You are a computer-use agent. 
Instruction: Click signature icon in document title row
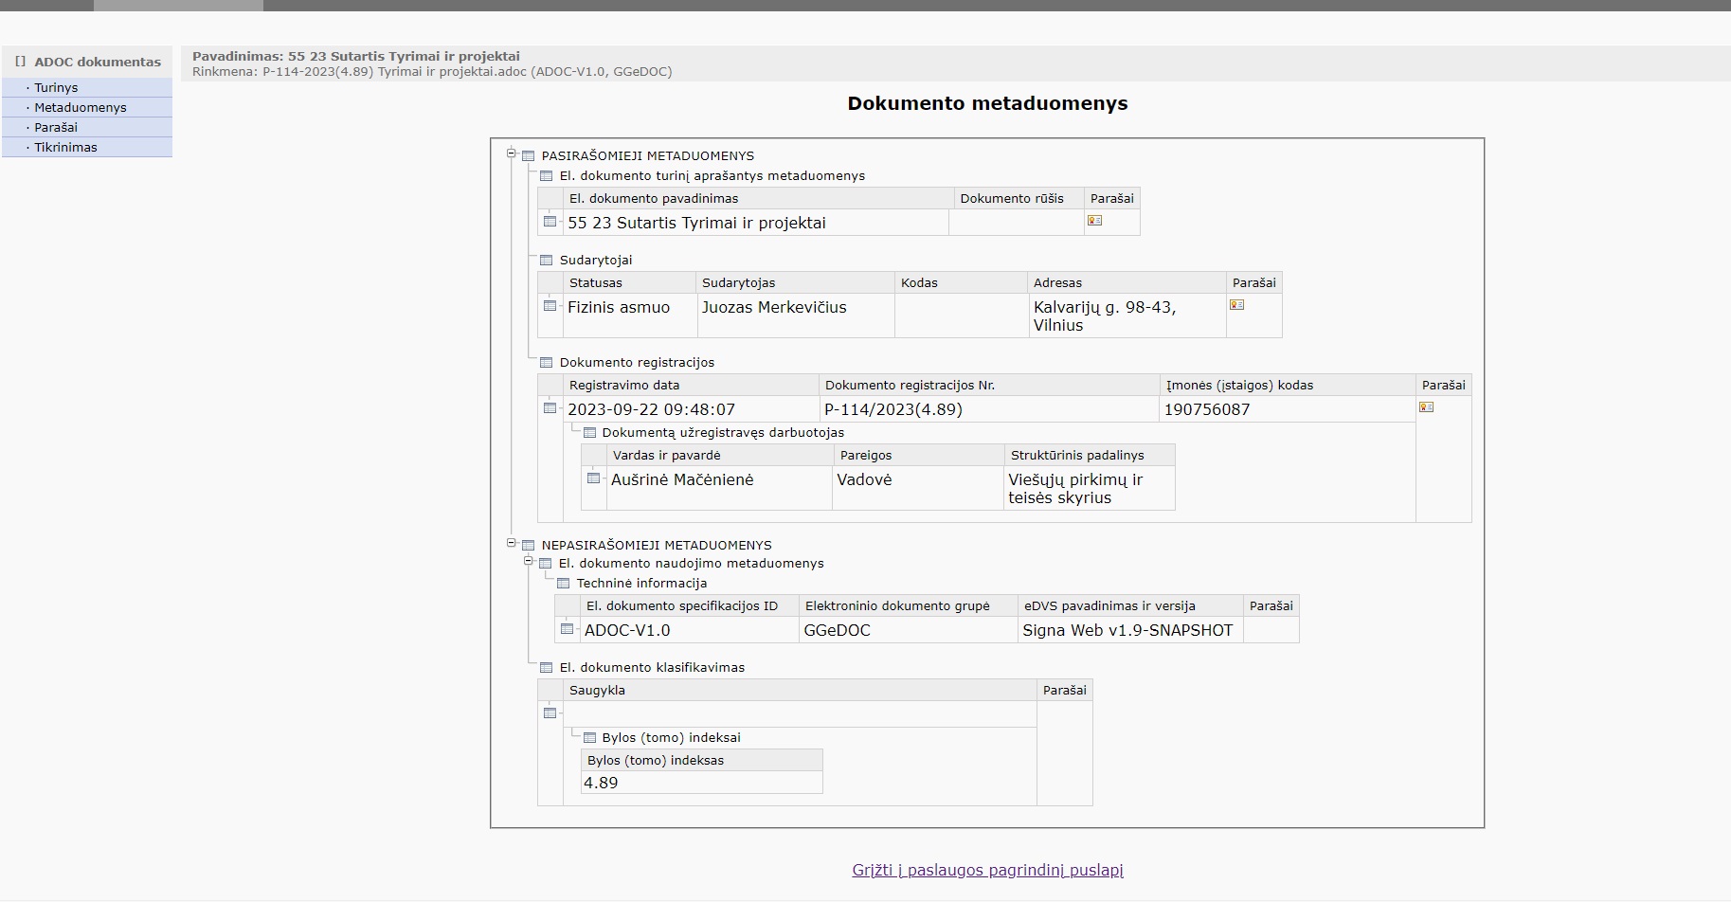click(x=1094, y=221)
